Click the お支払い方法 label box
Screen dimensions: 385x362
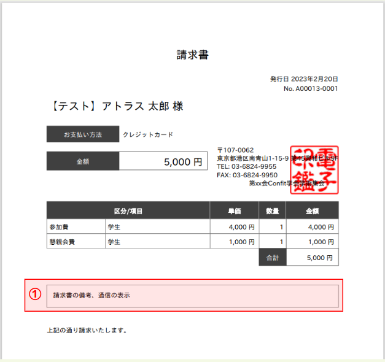(83, 134)
